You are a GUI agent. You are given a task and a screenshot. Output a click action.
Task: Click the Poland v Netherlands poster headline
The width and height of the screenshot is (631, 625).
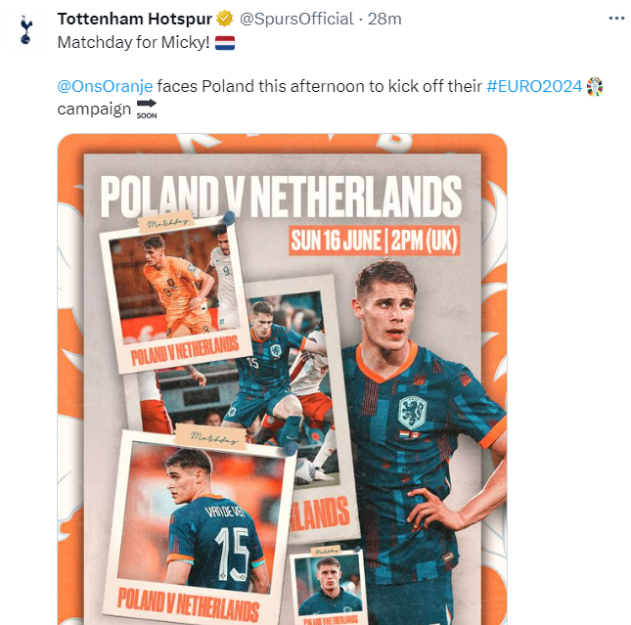[x=281, y=197]
